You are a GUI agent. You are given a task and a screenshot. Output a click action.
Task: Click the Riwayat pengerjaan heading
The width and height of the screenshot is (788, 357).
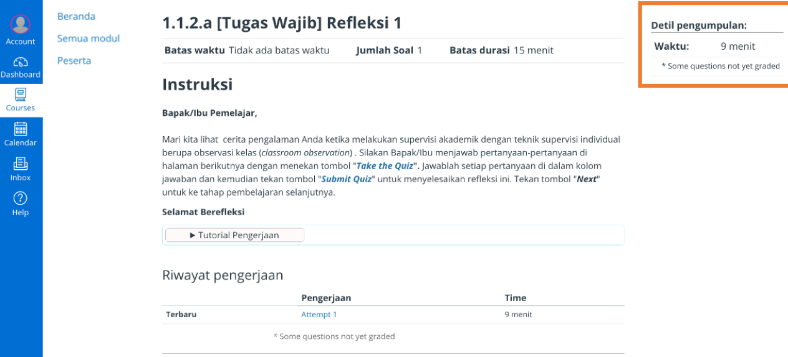[223, 275]
